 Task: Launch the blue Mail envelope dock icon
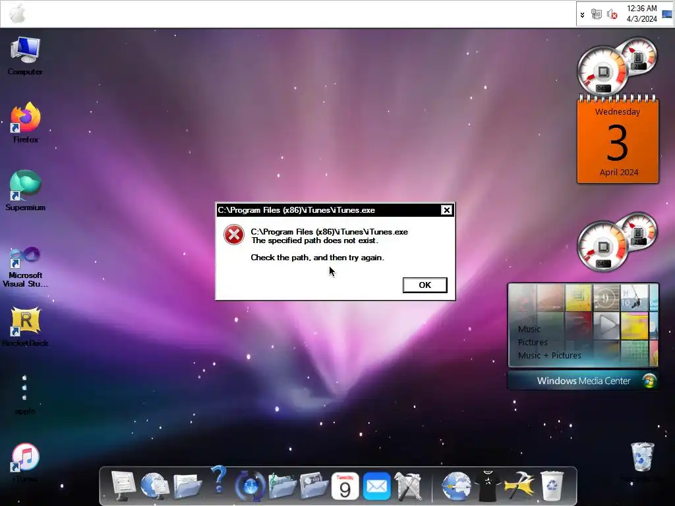pos(376,486)
